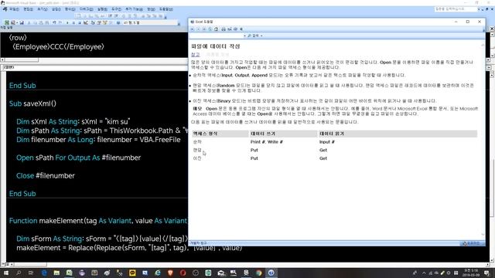The image size is (495, 278).
Task: Open Chrome from the taskbar
Action: click(259, 273)
